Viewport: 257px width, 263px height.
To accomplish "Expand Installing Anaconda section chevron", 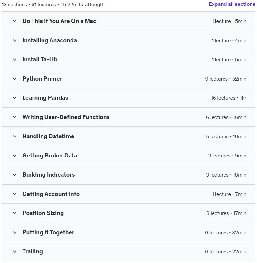I will pos(14,40).
